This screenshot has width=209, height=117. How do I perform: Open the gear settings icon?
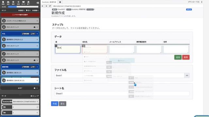tap(13, 3)
